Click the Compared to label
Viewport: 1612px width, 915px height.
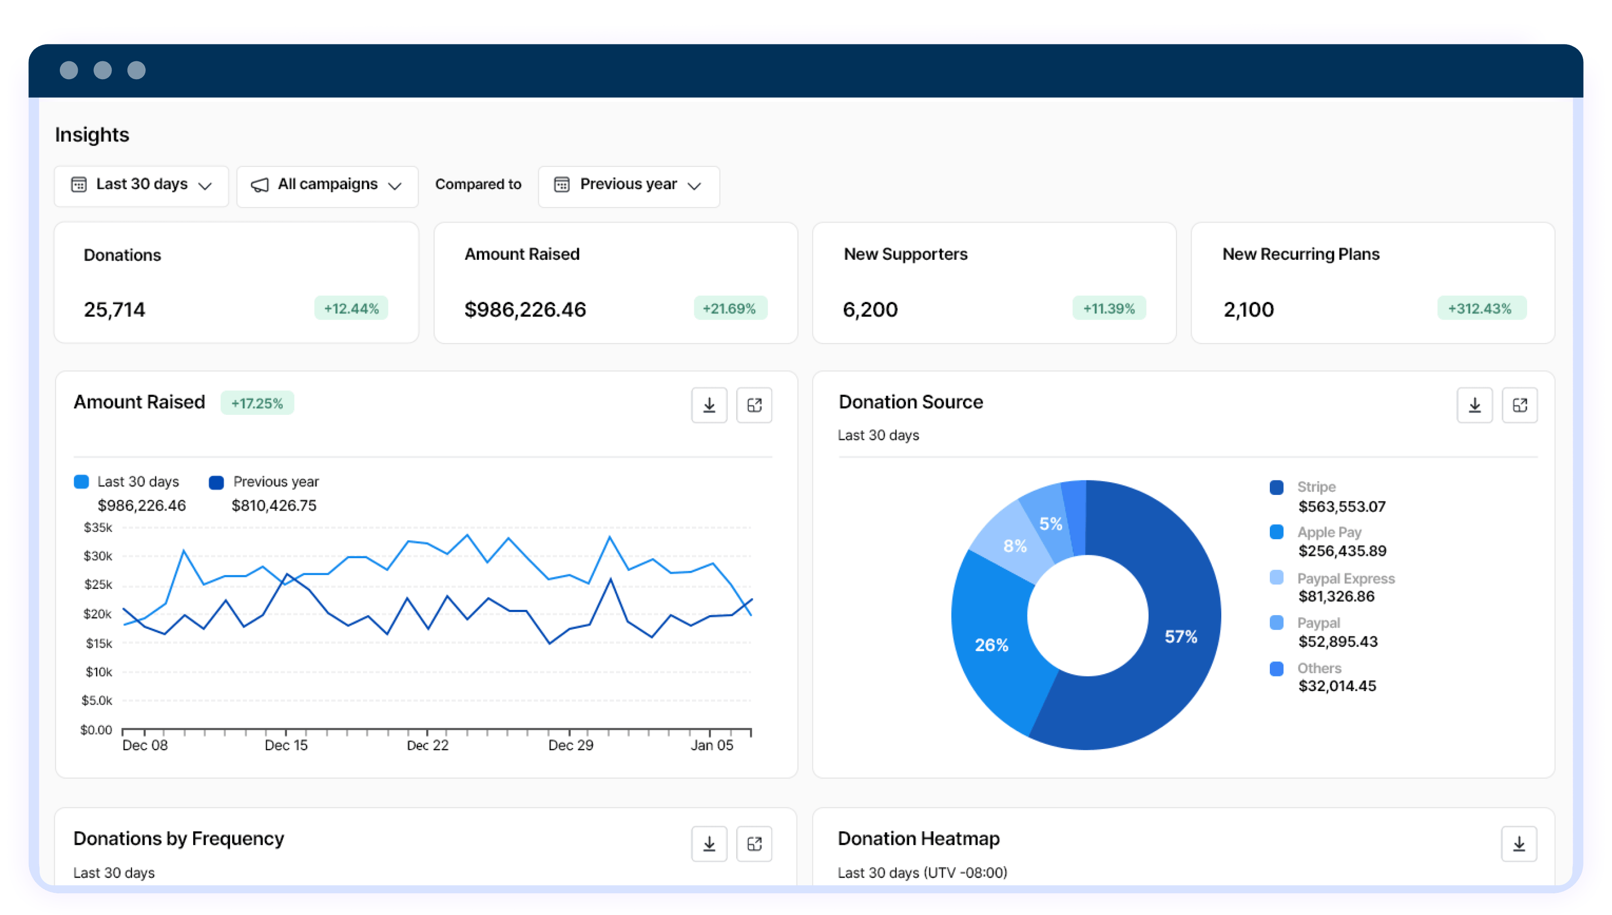478,185
